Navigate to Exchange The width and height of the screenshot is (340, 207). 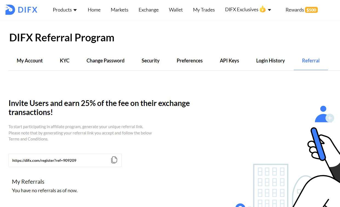[148, 10]
